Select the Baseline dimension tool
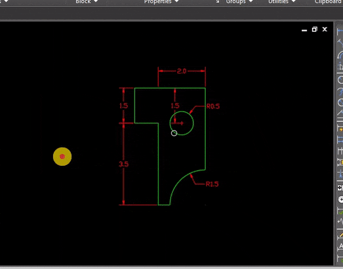The width and height of the screenshot is (343, 269). point(340,140)
